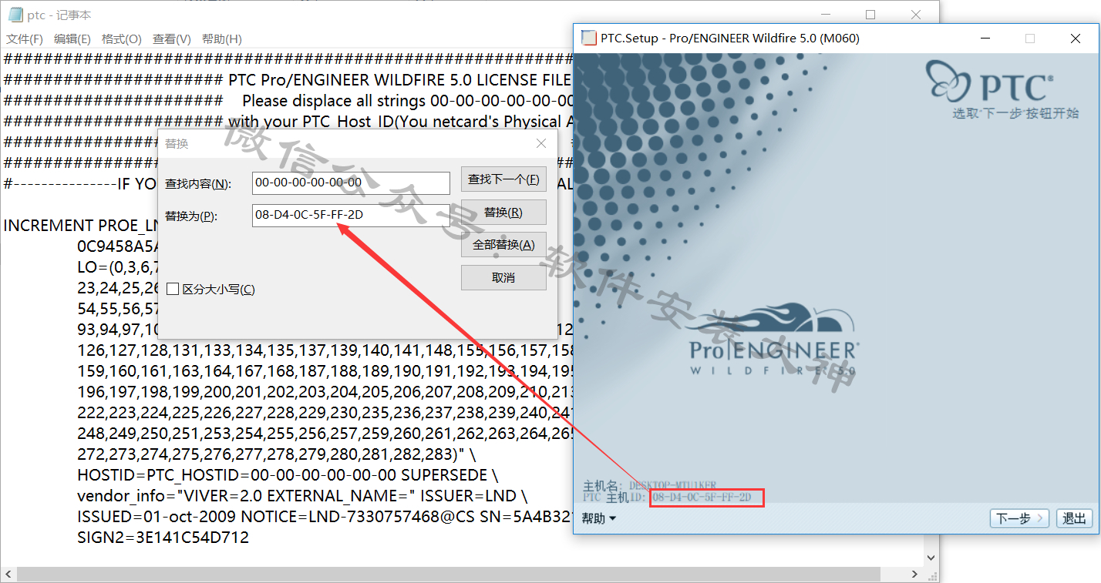Expand the 帮助 dropdown in PTC.Setup

pyautogui.click(x=599, y=518)
